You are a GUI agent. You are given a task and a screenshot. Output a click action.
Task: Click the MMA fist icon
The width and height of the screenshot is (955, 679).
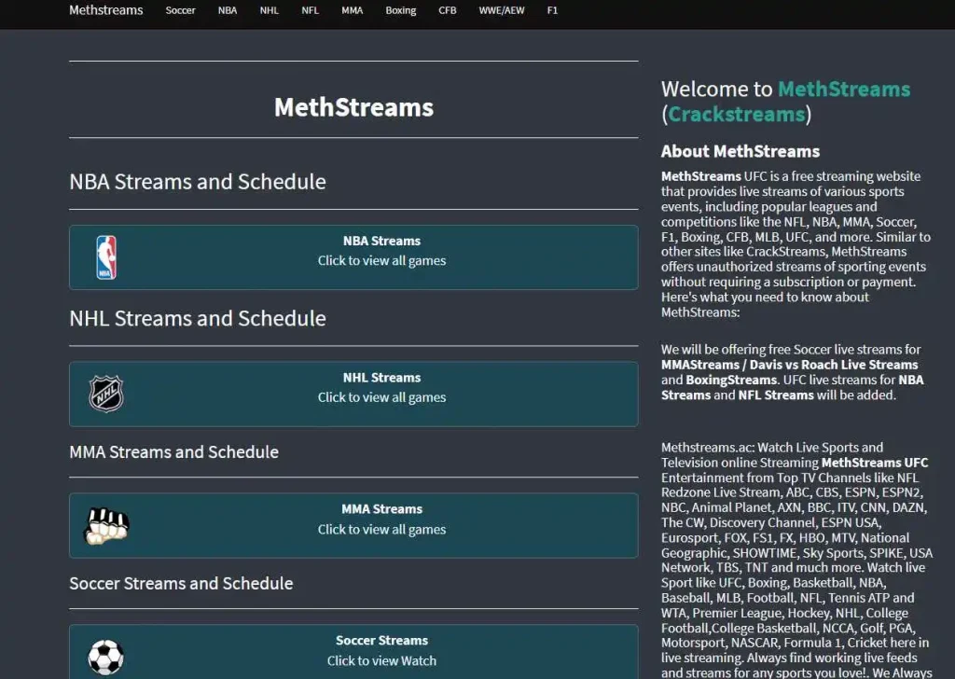(106, 526)
